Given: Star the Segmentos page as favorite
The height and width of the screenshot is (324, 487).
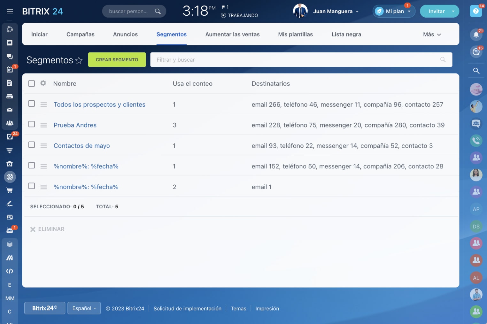Looking at the screenshot, I should [x=79, y=60].
